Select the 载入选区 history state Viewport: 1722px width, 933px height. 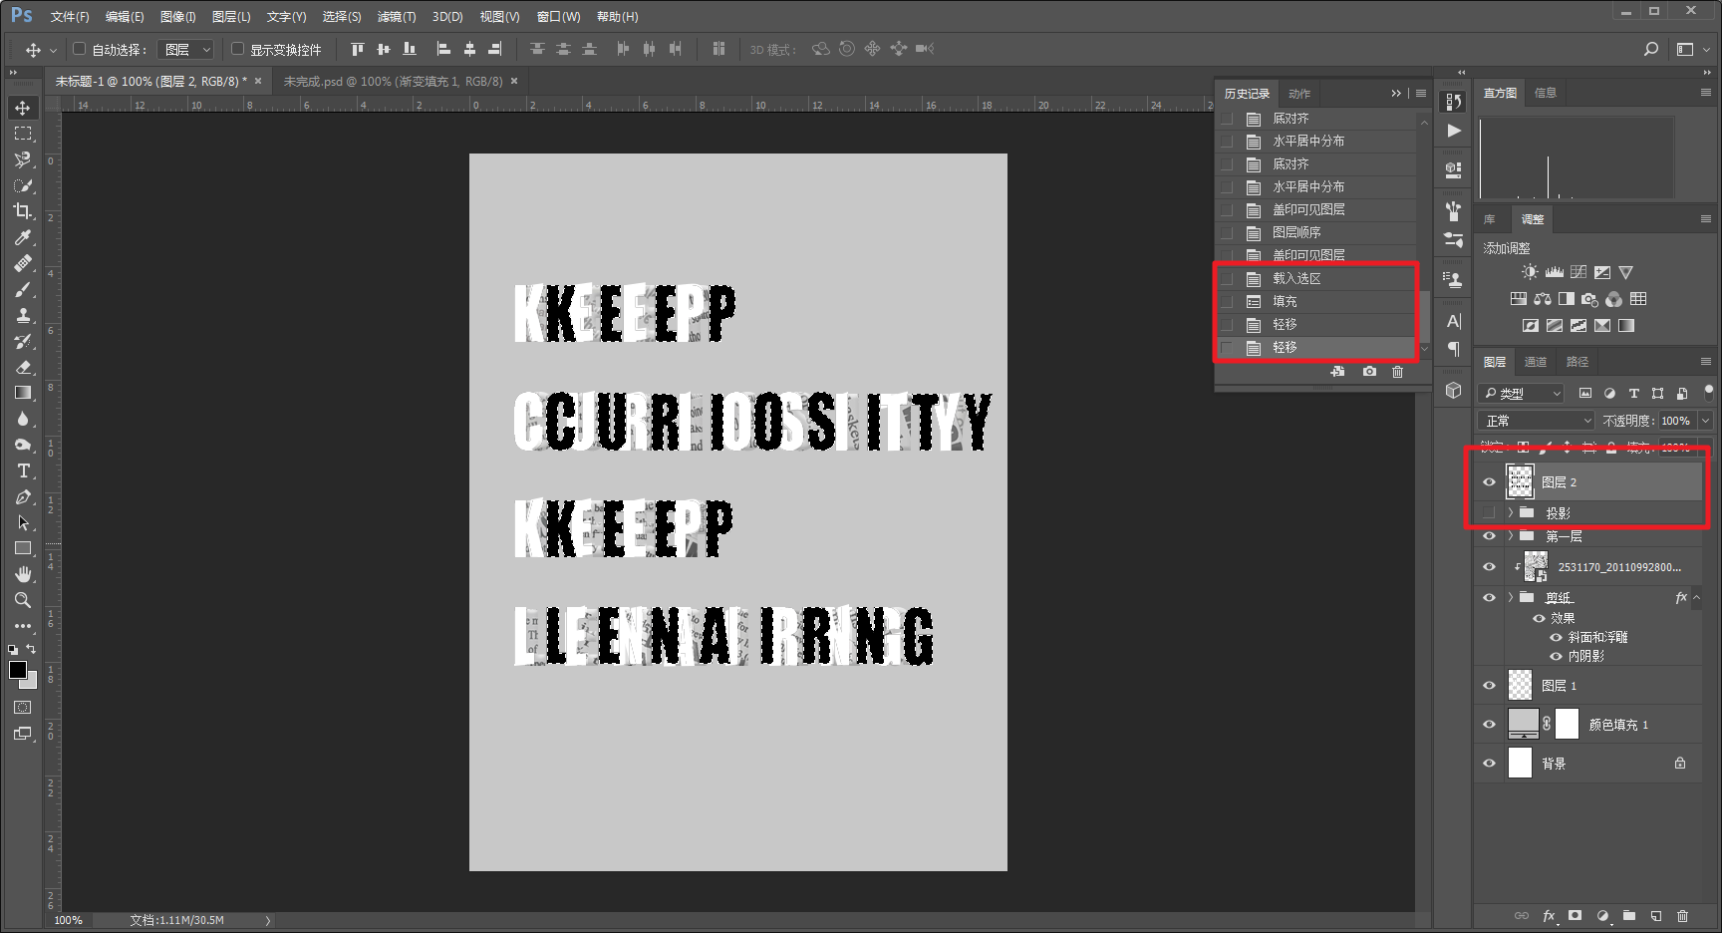pyautogui.click(x=1315, y=278)
